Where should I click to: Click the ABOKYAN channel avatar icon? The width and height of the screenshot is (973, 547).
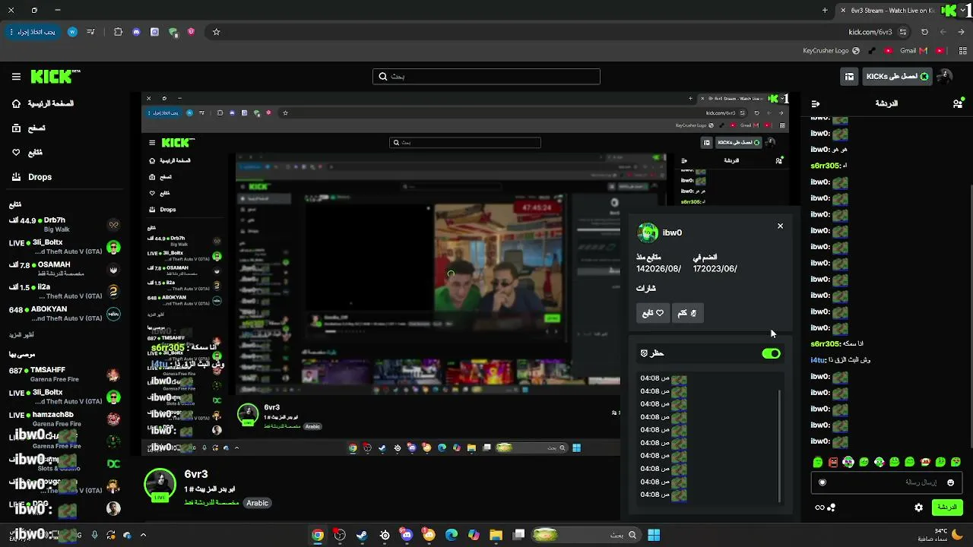point(114,314)
